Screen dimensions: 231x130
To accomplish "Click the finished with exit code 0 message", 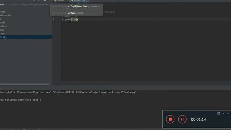I will click(21, 100).
